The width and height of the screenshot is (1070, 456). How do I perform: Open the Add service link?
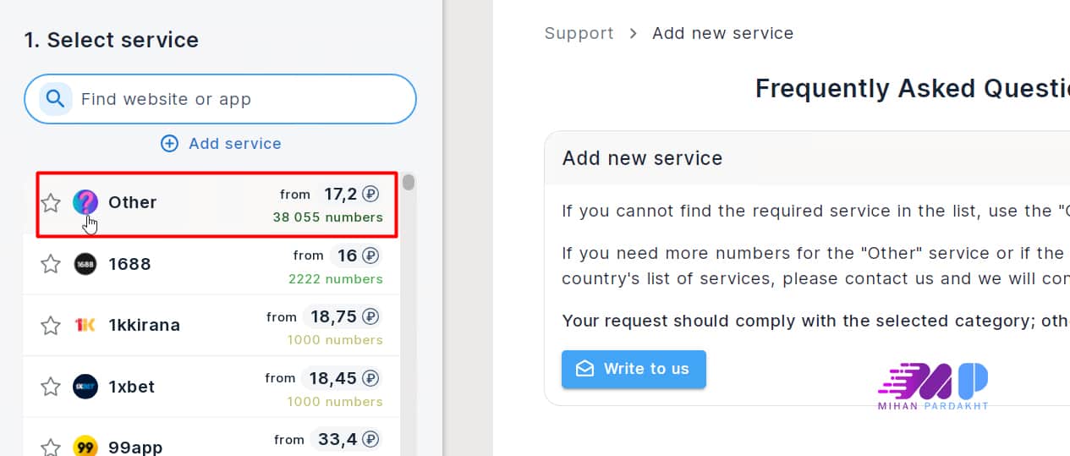[234, 143]
